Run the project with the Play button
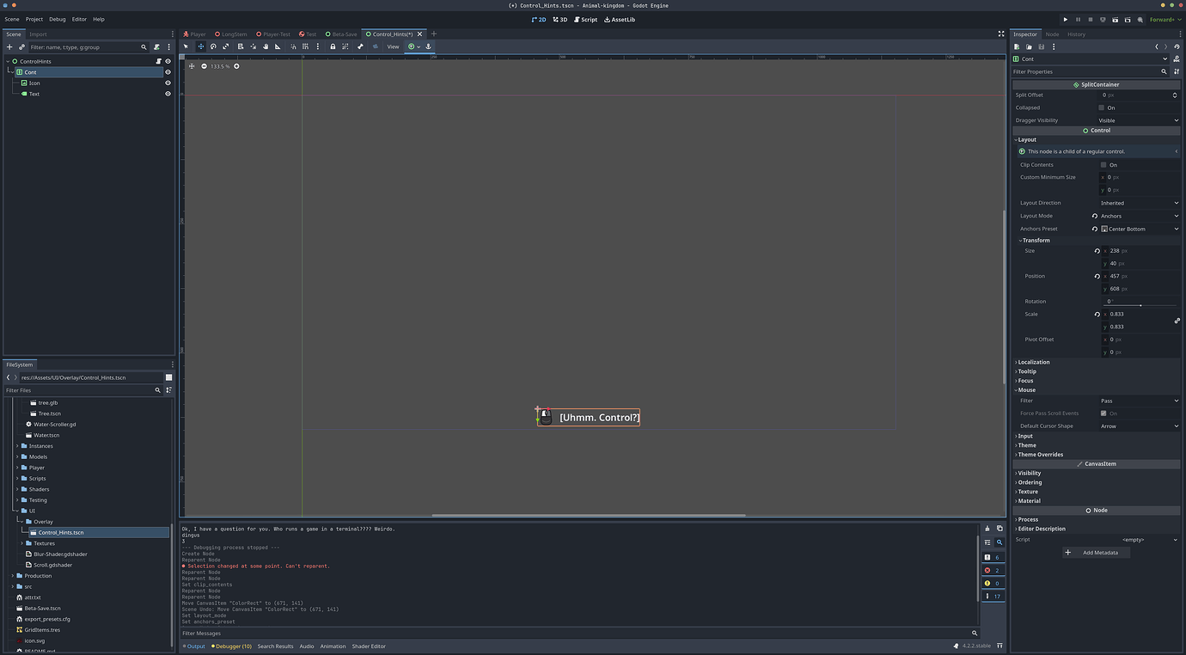 [1066, 19]
